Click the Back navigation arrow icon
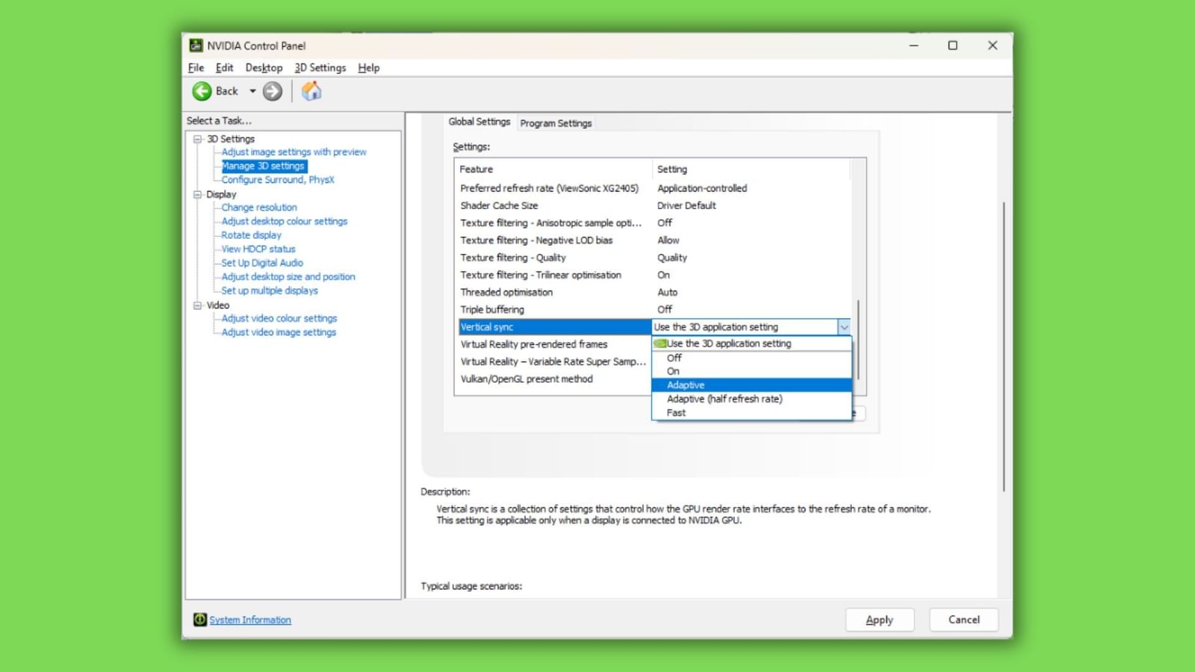Screen dimensions: 1195x672 pyautogui.click(x=202, y=91)
